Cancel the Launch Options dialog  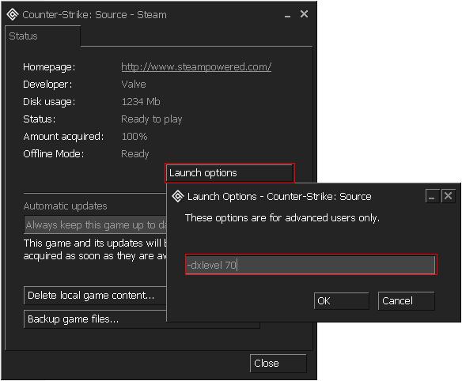coord(406,301)
